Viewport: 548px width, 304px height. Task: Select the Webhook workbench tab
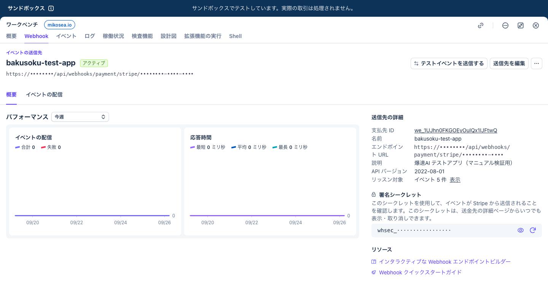[37, 36]
